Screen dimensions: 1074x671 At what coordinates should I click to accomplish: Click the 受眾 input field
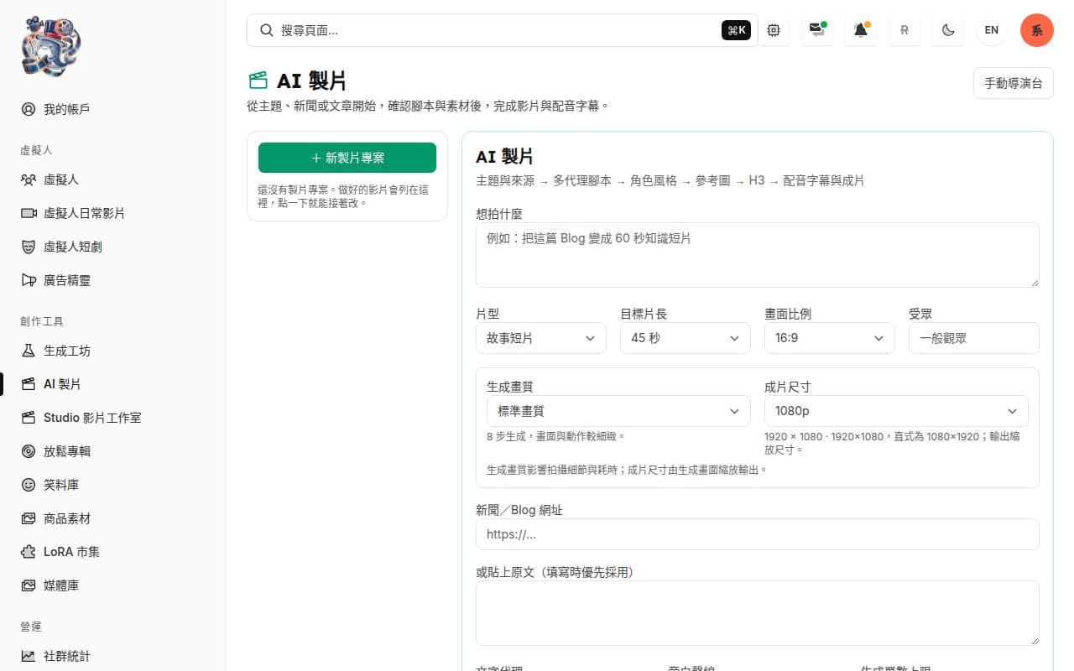coord(974,338)
